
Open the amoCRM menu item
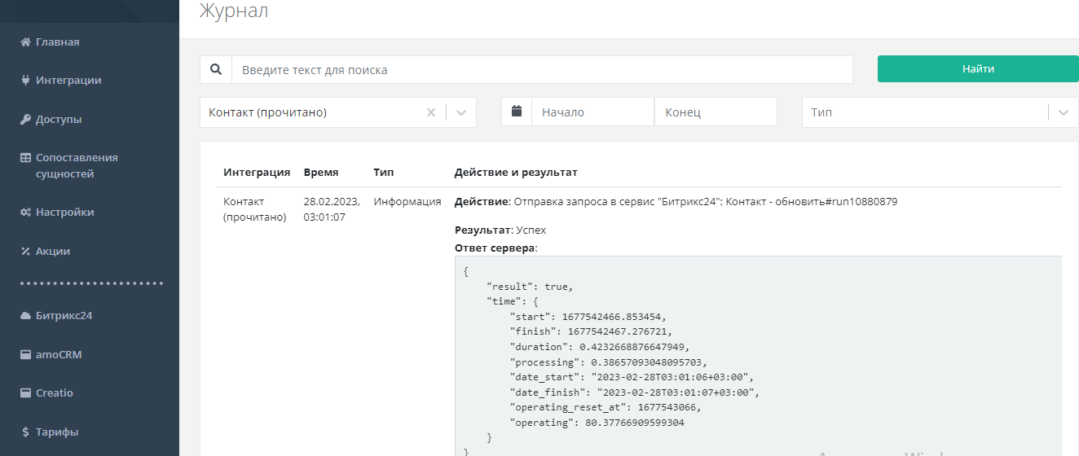coord(58,355)
